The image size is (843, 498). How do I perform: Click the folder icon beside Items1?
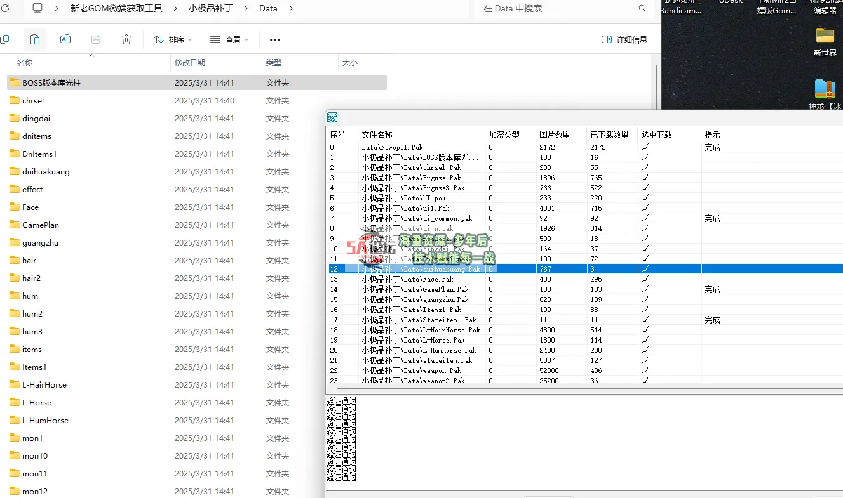15,367
